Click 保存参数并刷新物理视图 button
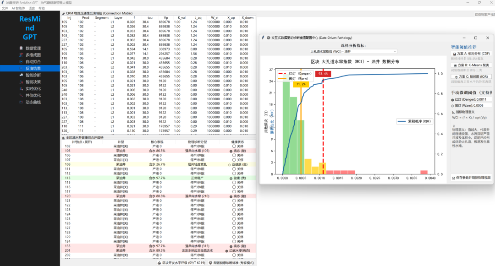Image resolution: width=495 pixels, height=266 pixels. (x=471, y=178)
